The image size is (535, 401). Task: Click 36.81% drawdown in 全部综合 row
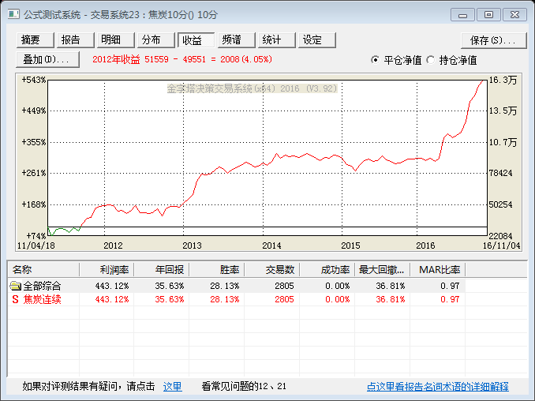(391, 286)
